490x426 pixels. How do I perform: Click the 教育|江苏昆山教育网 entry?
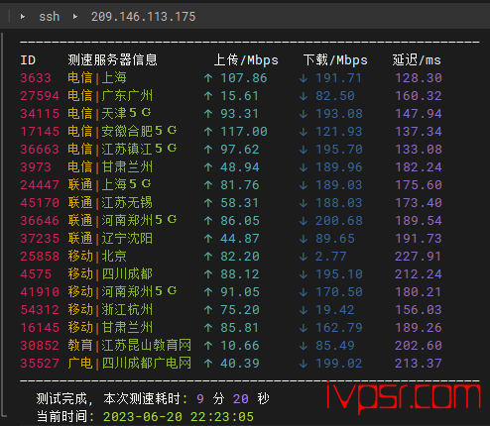pyautogui.click(x=130, y=346)
